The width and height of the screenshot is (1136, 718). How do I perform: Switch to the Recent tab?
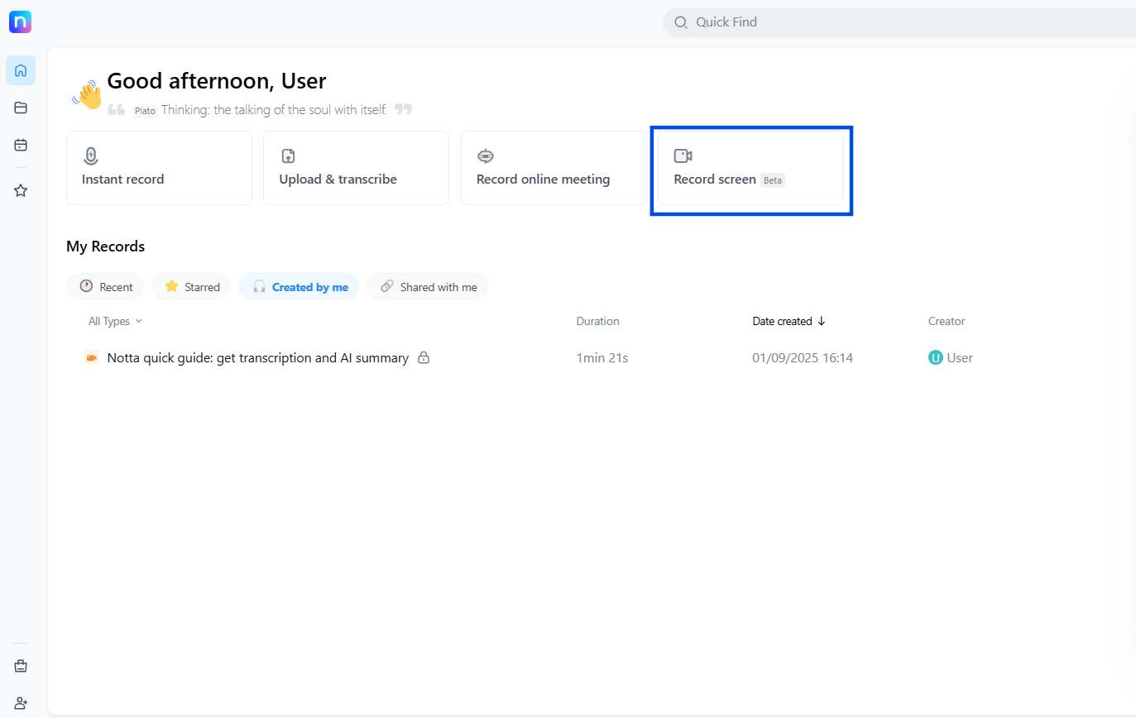click(105, 287)
